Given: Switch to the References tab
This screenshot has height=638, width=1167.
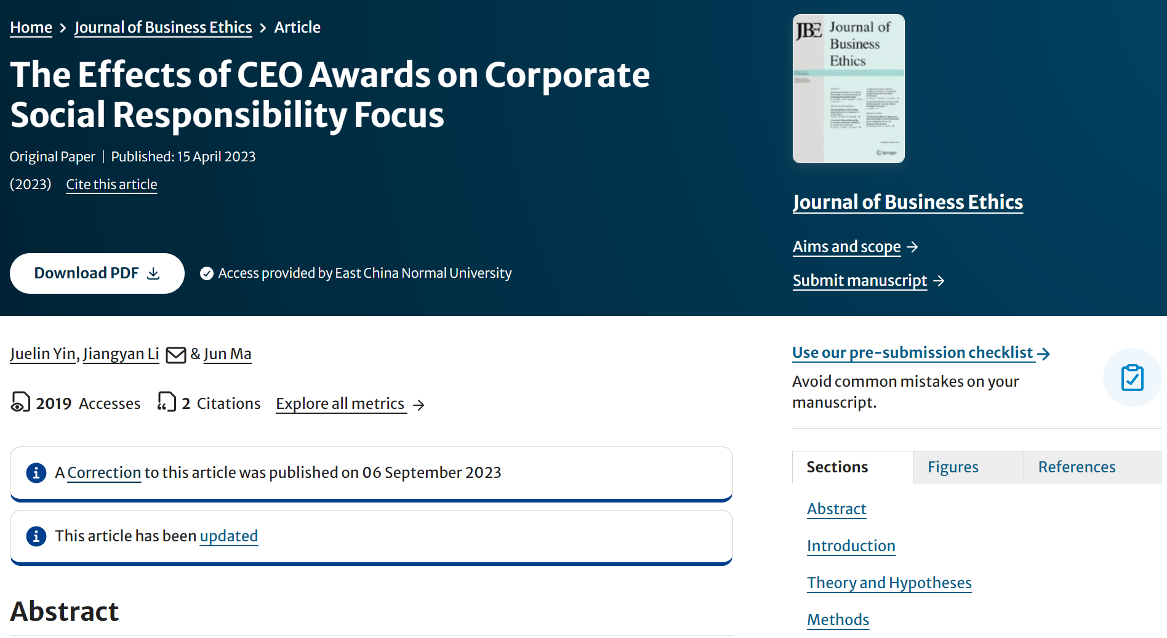Looking at the screenshot, I should (x=1076, y=467).
